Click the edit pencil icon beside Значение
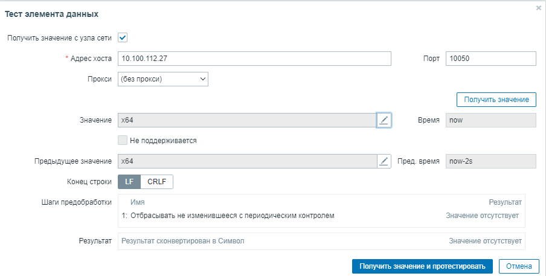 [384, 120]
